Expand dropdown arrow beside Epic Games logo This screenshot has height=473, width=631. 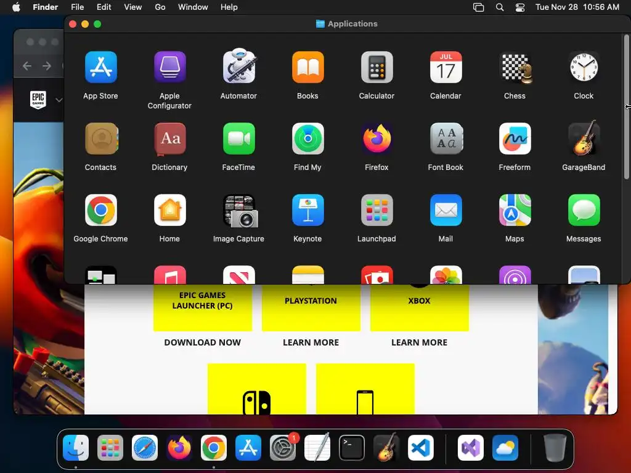59,100
